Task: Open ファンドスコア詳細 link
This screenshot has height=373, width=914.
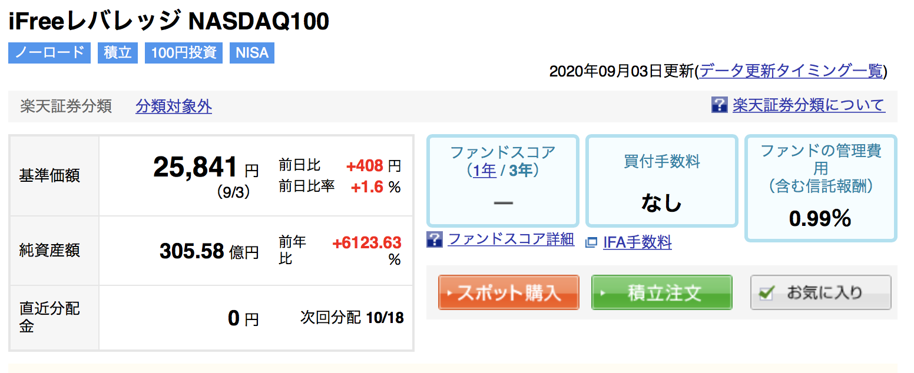Action: [x=511, y=239]
